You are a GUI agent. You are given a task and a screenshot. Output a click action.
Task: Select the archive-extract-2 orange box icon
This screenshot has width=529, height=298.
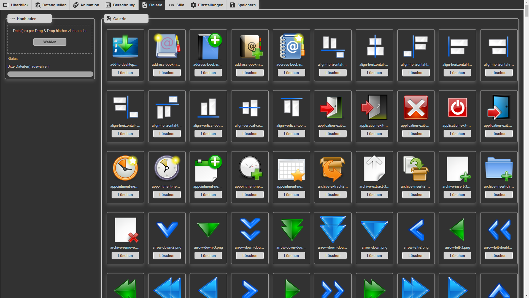(333, 168)
